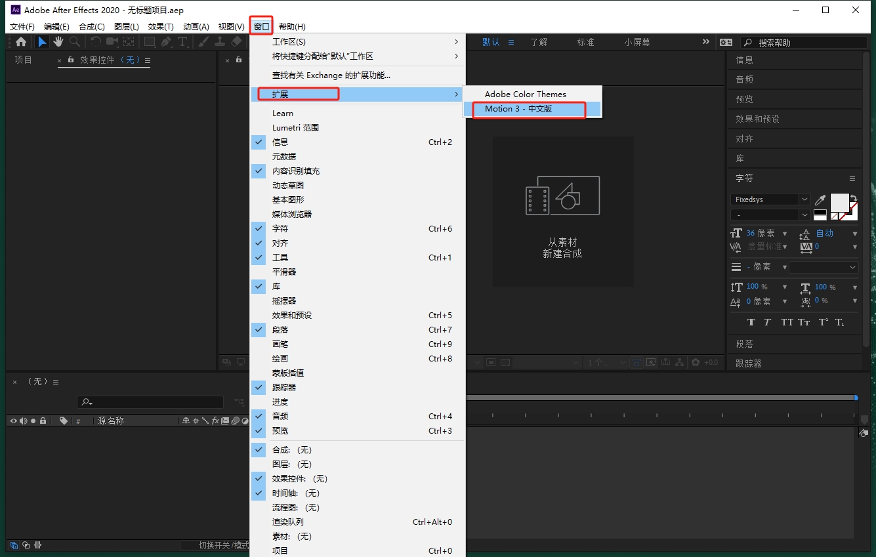Click the All Caps TT button
876x557 pixels.
point(787,322)
